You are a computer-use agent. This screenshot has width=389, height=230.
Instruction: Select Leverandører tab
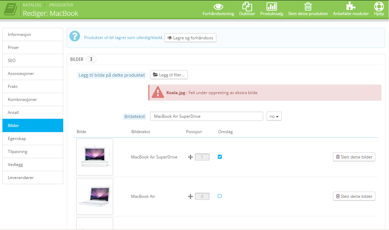tap(33, 178)
